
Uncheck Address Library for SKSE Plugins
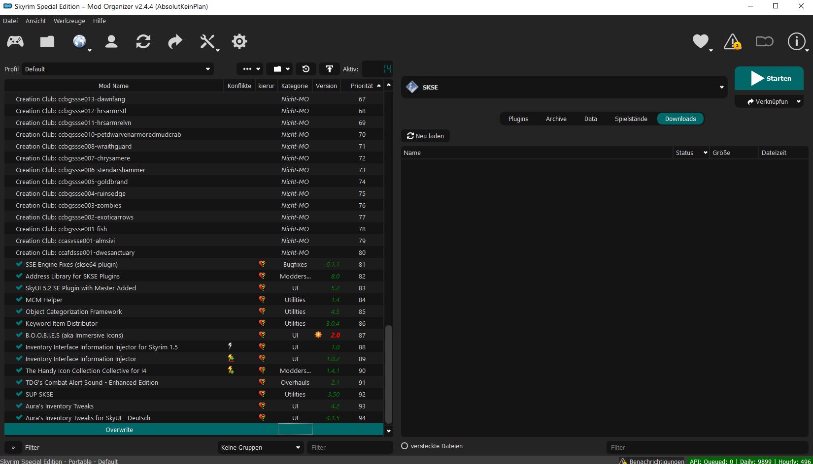point(19,276)
